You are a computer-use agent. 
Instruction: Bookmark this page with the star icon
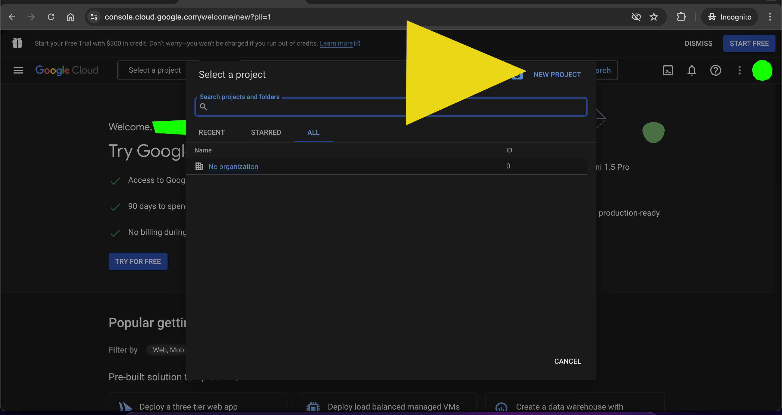654,17
